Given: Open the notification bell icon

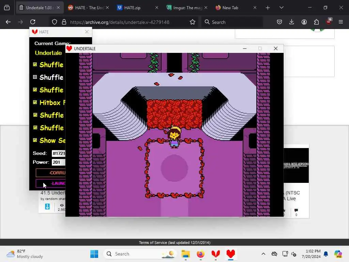Looking at the screenshot, I should click(326, 254).
